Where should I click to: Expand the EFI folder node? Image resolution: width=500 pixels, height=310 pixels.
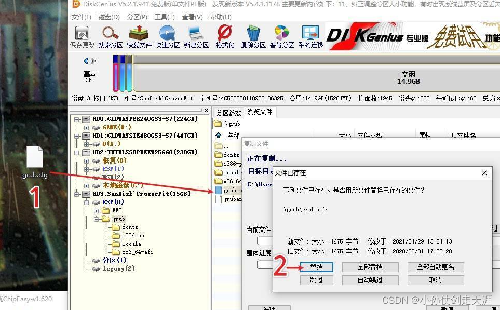click(96, 211)
